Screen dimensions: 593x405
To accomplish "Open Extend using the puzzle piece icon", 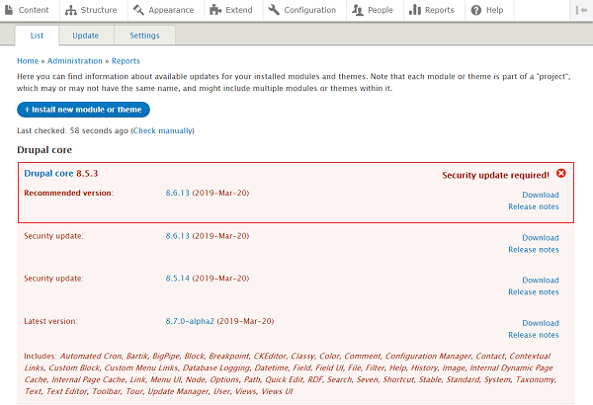I will (x=217, y=10).
